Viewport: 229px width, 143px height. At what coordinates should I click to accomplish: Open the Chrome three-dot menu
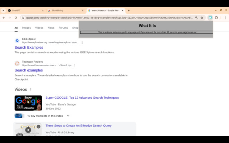(225, 18)
